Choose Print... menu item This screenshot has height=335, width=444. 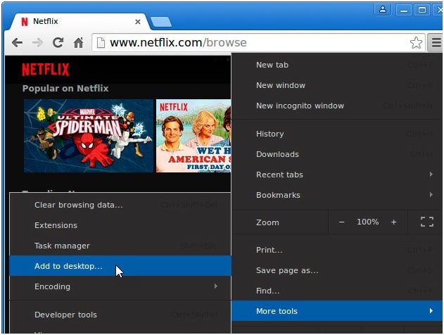click(x=337, y=250)
